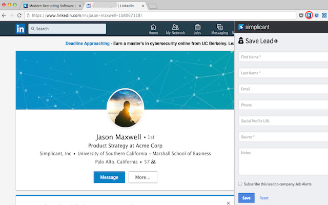Focus the Email field
The height and width of the screenshot is (205, 328).
pyautogui.click(x=283, y=89)
